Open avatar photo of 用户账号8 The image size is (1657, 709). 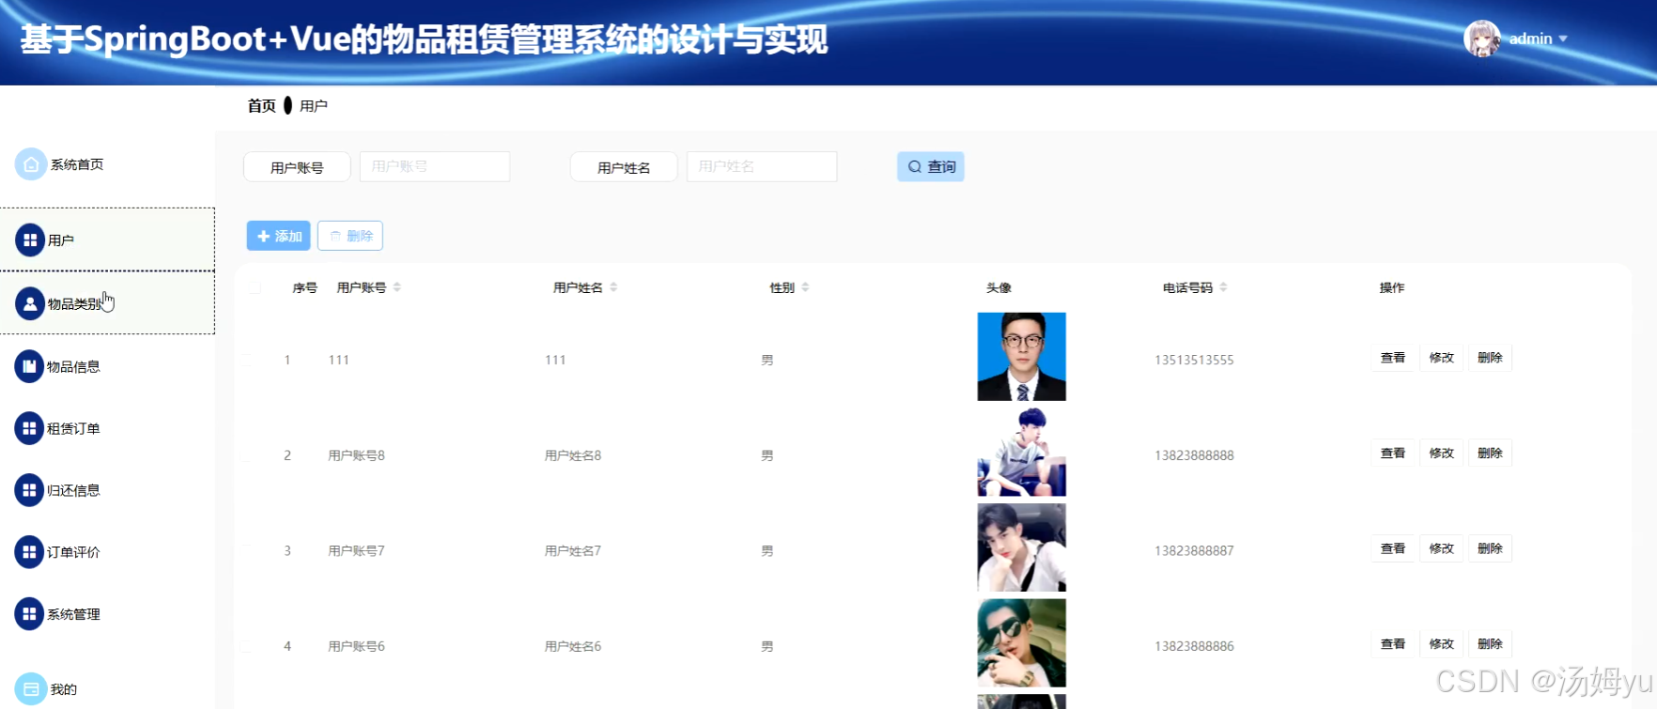(x=1022, y=453)
